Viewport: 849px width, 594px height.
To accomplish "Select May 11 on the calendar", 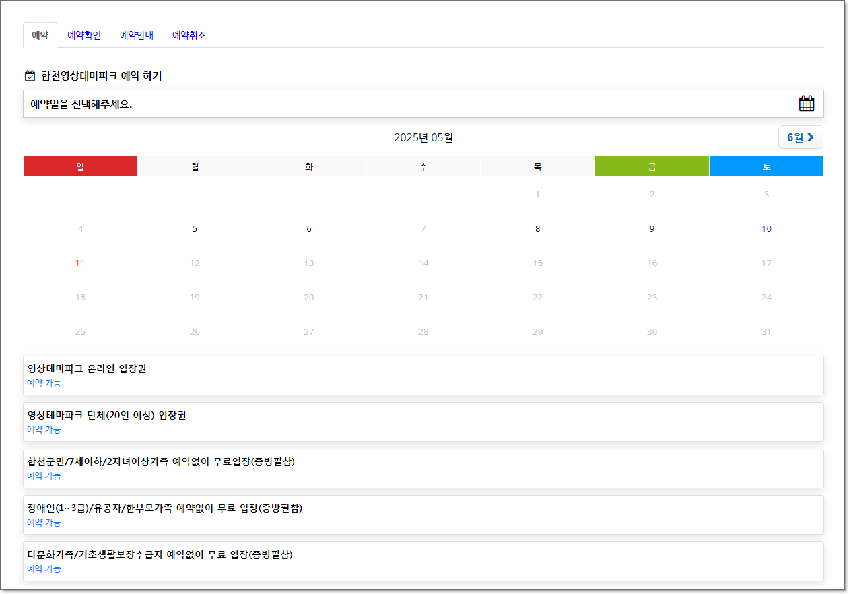I will click(x=80, y=263).
